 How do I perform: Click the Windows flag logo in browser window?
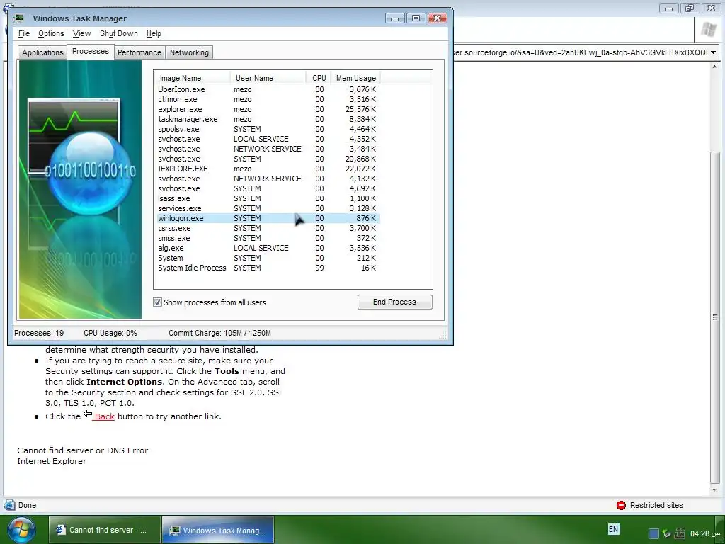click(x=708, y=30)
